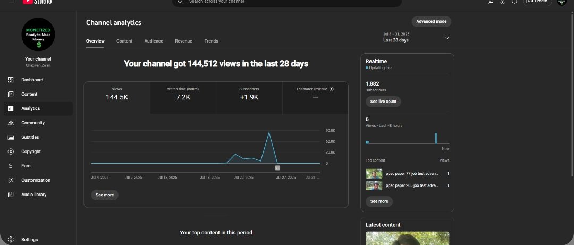574x245 pixels.
Task: Open the Settings gear icon
Action: (x=11, y=240)
